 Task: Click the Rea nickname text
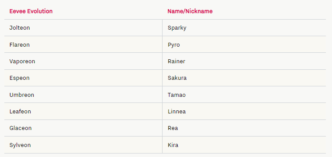[x=173, y=128]
